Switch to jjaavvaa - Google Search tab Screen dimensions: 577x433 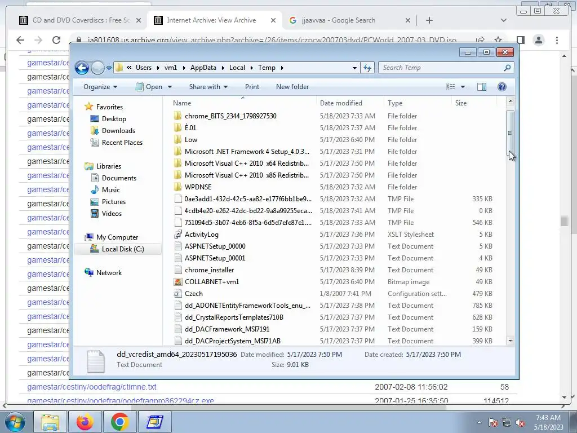338,20
